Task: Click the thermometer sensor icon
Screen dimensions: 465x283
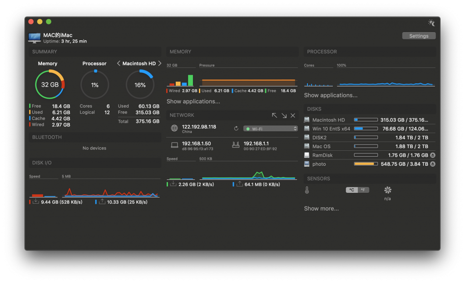Action: 307,190
